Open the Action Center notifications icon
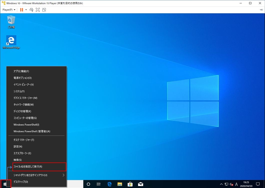The height and width of the screenshot is (188, 265). click(258, 184)
